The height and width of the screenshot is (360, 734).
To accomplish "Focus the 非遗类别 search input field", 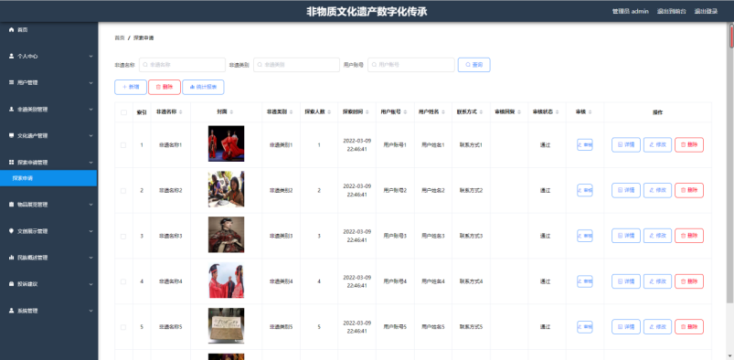I will (296, 65).
